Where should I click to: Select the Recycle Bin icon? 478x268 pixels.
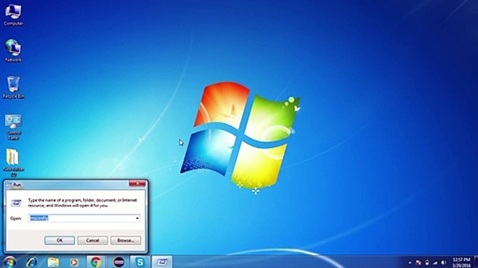[x=13, y=87]
